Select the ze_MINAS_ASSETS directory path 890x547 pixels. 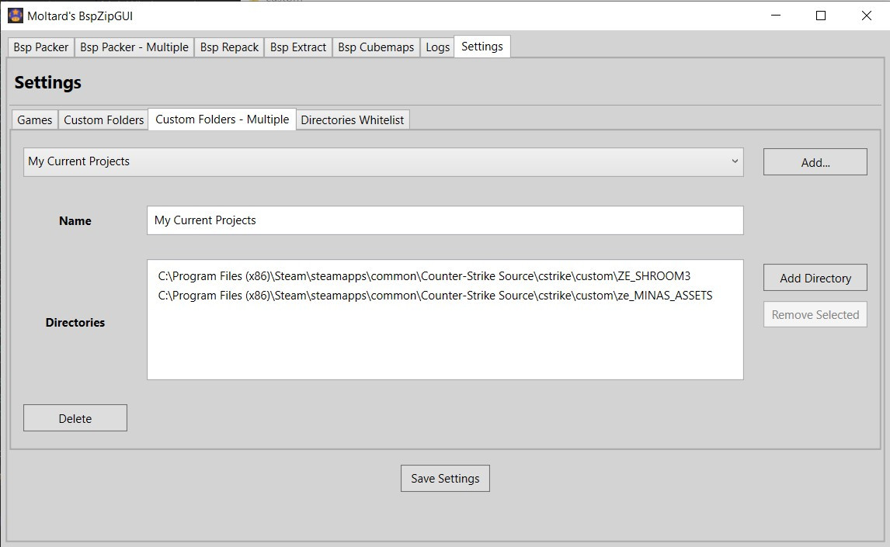coord(435,295)
